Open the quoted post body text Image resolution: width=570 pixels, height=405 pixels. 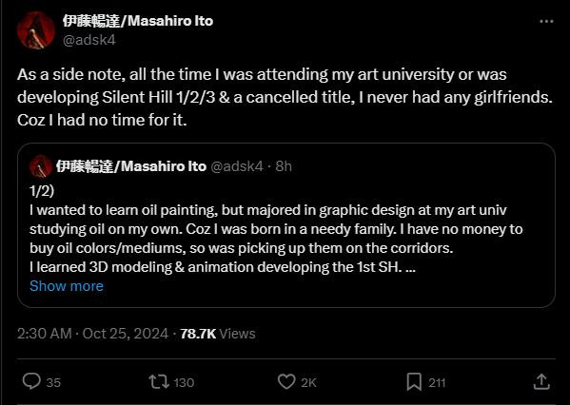tap(276, 229)
